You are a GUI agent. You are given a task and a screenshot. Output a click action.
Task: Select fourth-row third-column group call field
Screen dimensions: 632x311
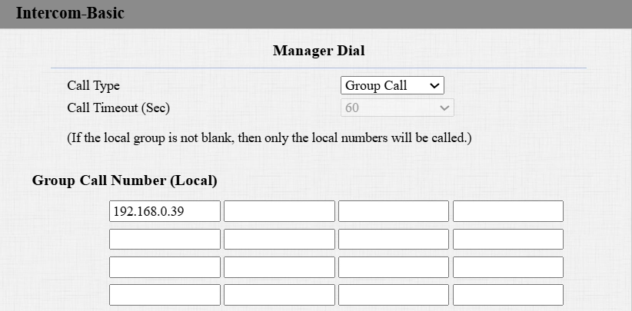(394, 295)
